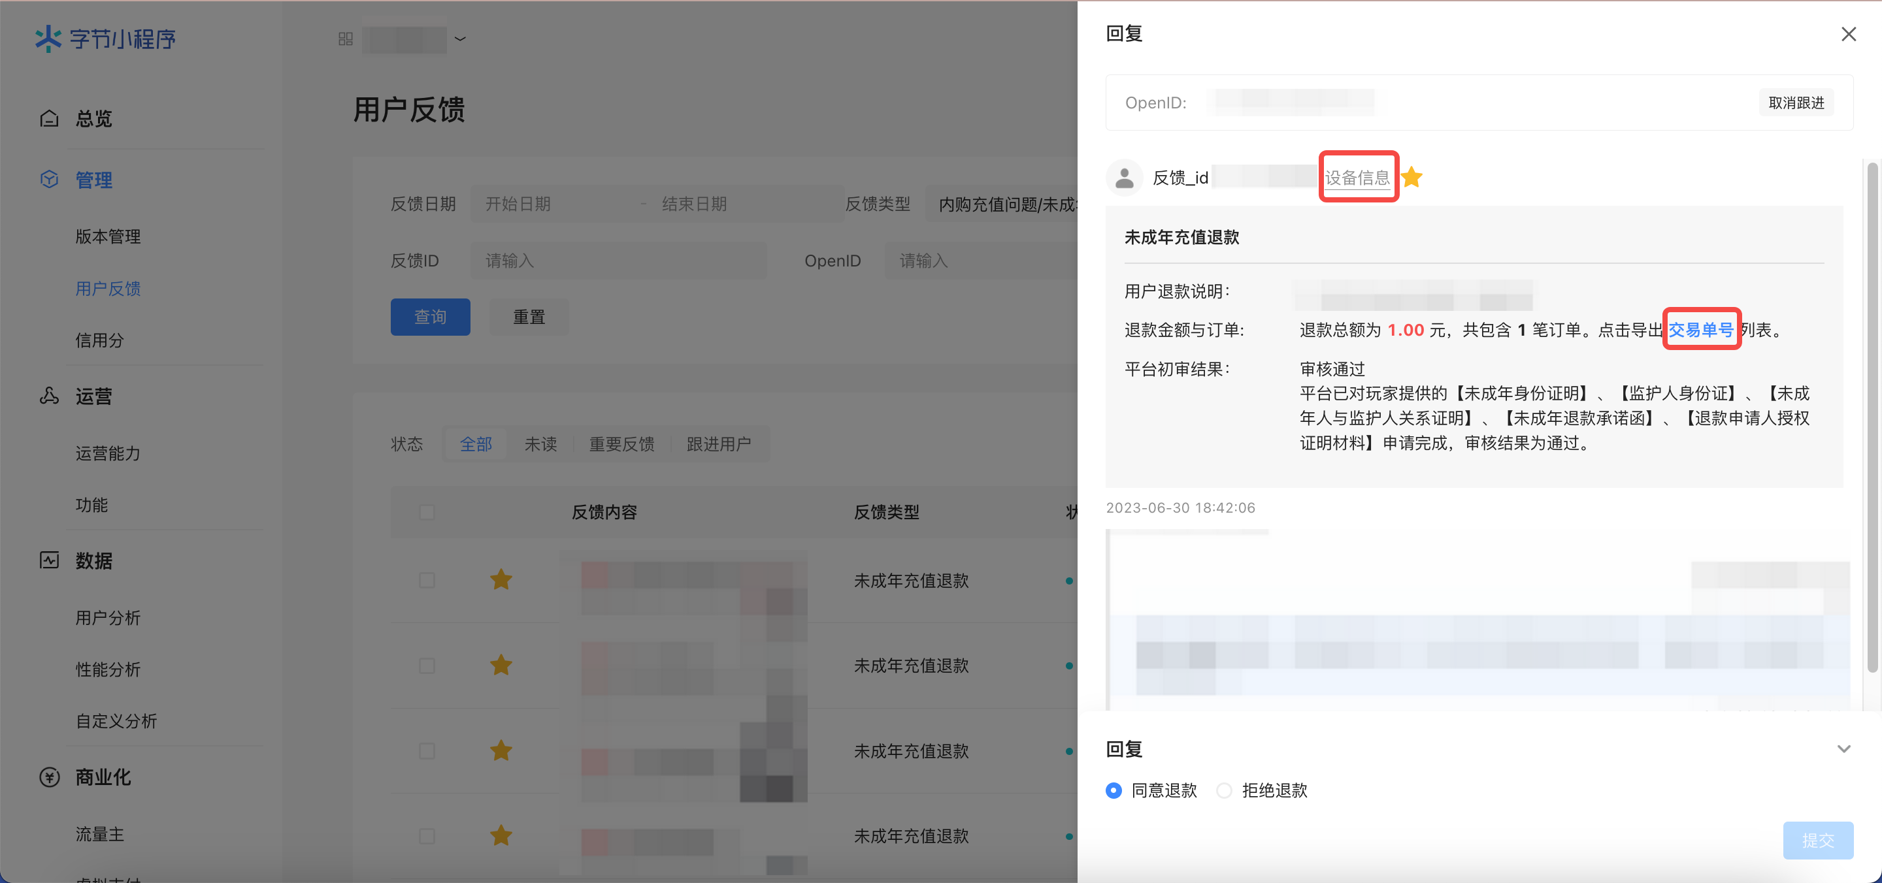Open 信用分 in the sidebar
The height and width of the screenshot is (883, 1882).
(100, 340)
